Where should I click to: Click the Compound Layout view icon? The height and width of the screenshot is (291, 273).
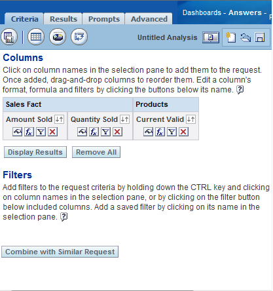9,37
